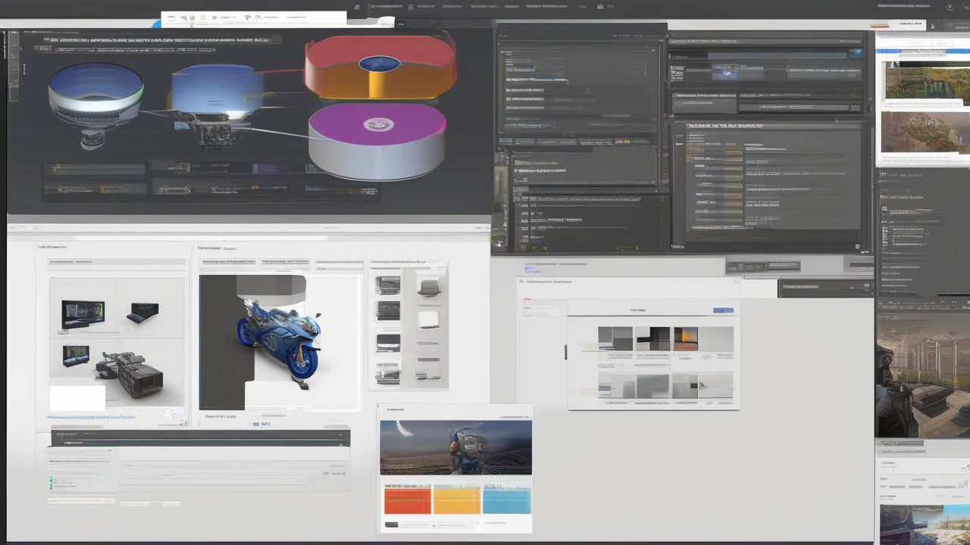Select the black thumbnail in gallery top row

coord(652,338)
